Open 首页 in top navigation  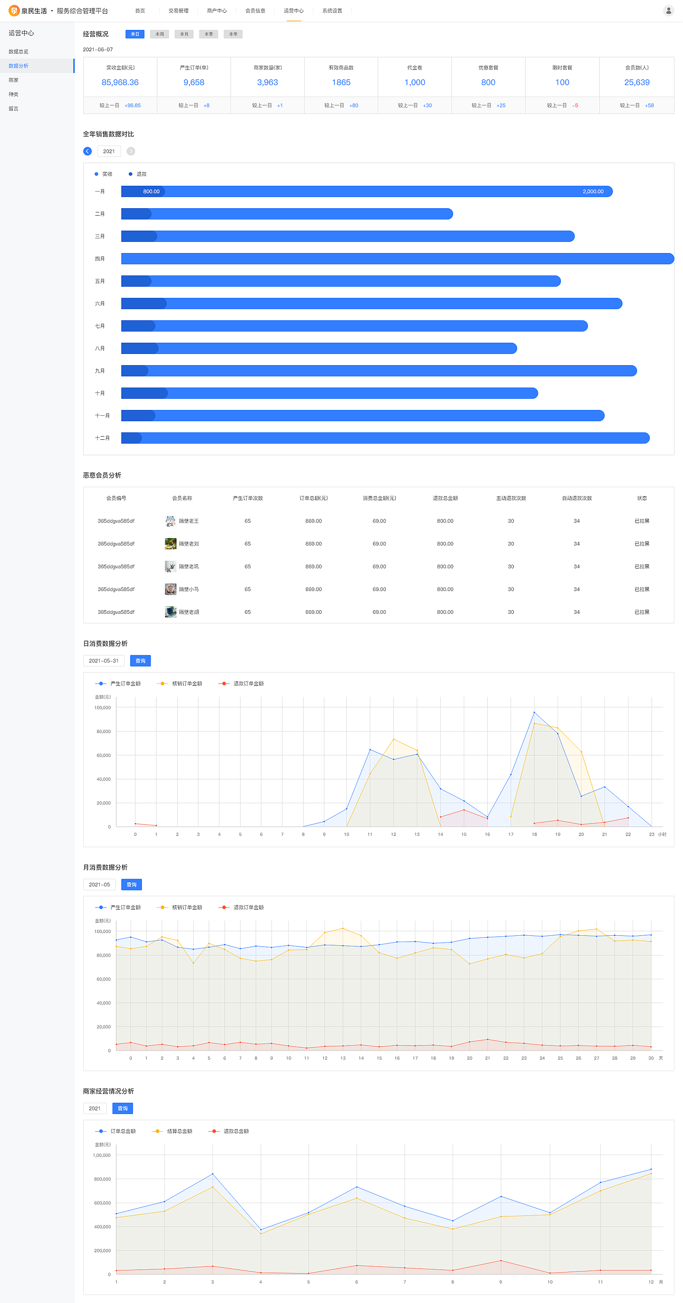140,11
